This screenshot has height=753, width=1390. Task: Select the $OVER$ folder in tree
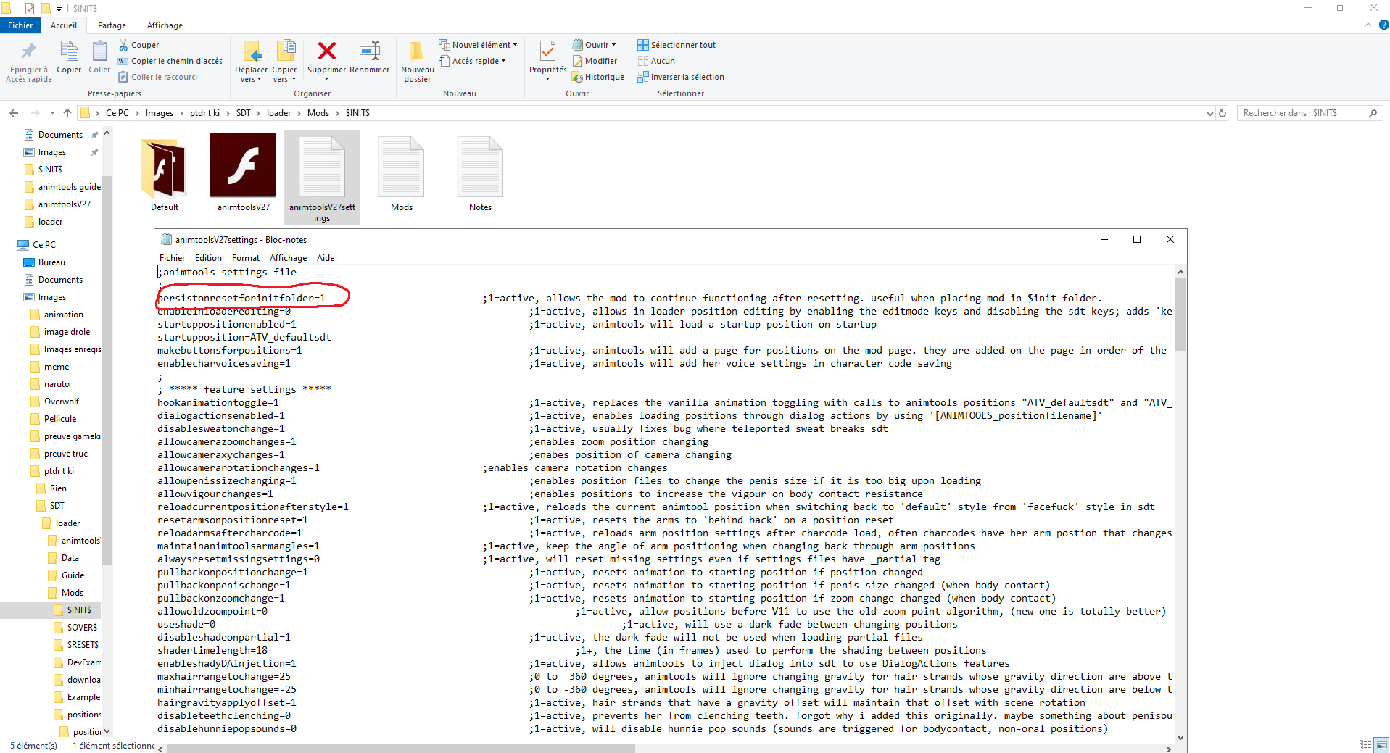tap(82, 628)
